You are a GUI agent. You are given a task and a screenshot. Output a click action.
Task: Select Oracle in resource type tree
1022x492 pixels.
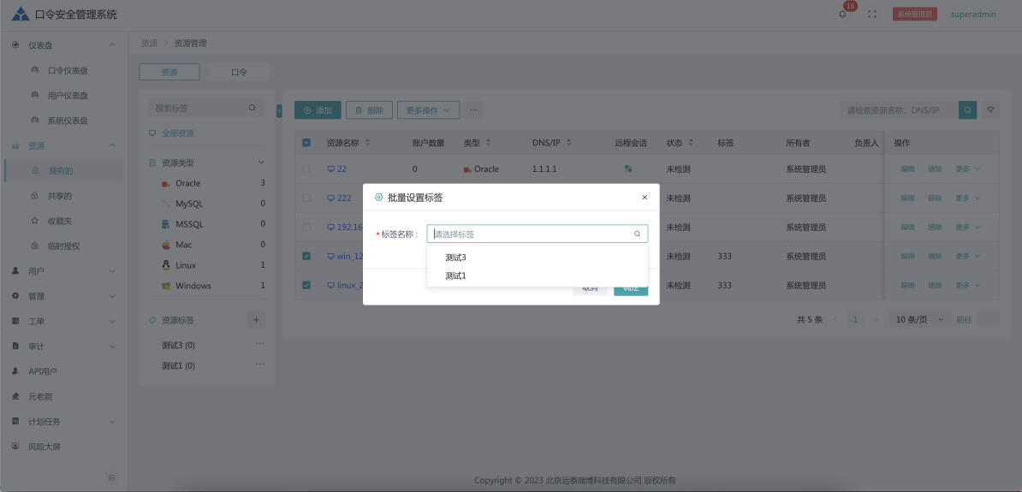point(187,183)
